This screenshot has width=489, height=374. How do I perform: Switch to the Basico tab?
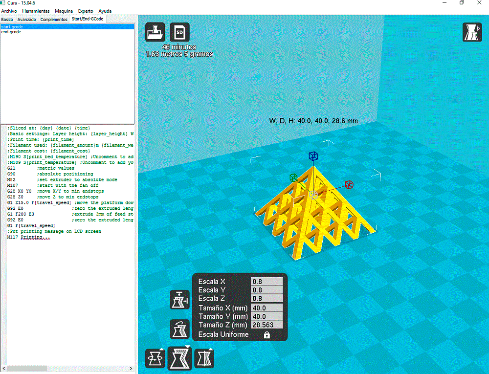click(x=7, y=20)
